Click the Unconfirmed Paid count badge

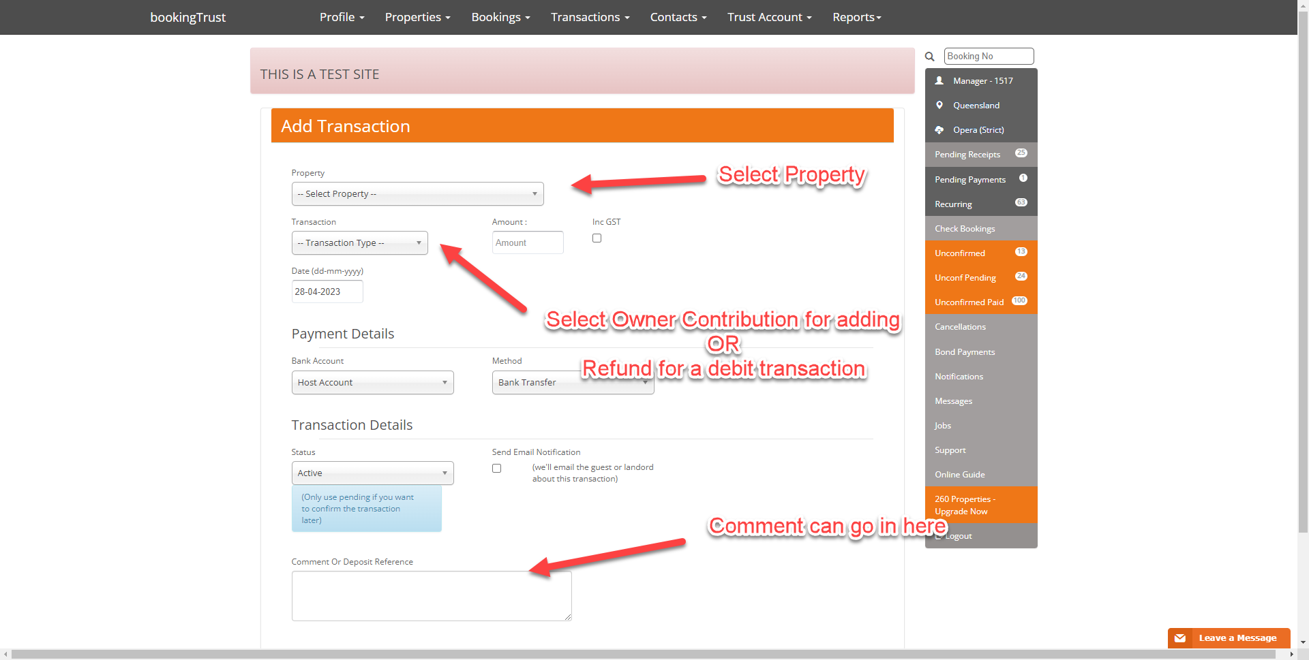pyautogui.click(x=1019, y=301)
